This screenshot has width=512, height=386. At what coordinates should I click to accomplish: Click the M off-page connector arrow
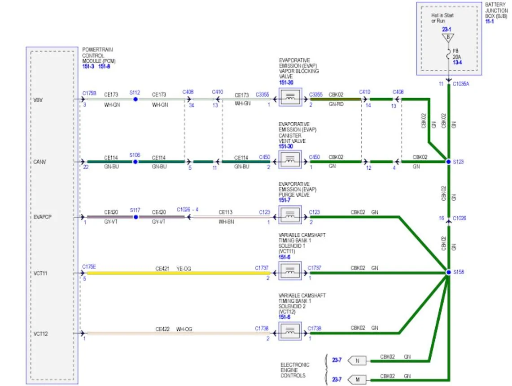coord(357,379)
